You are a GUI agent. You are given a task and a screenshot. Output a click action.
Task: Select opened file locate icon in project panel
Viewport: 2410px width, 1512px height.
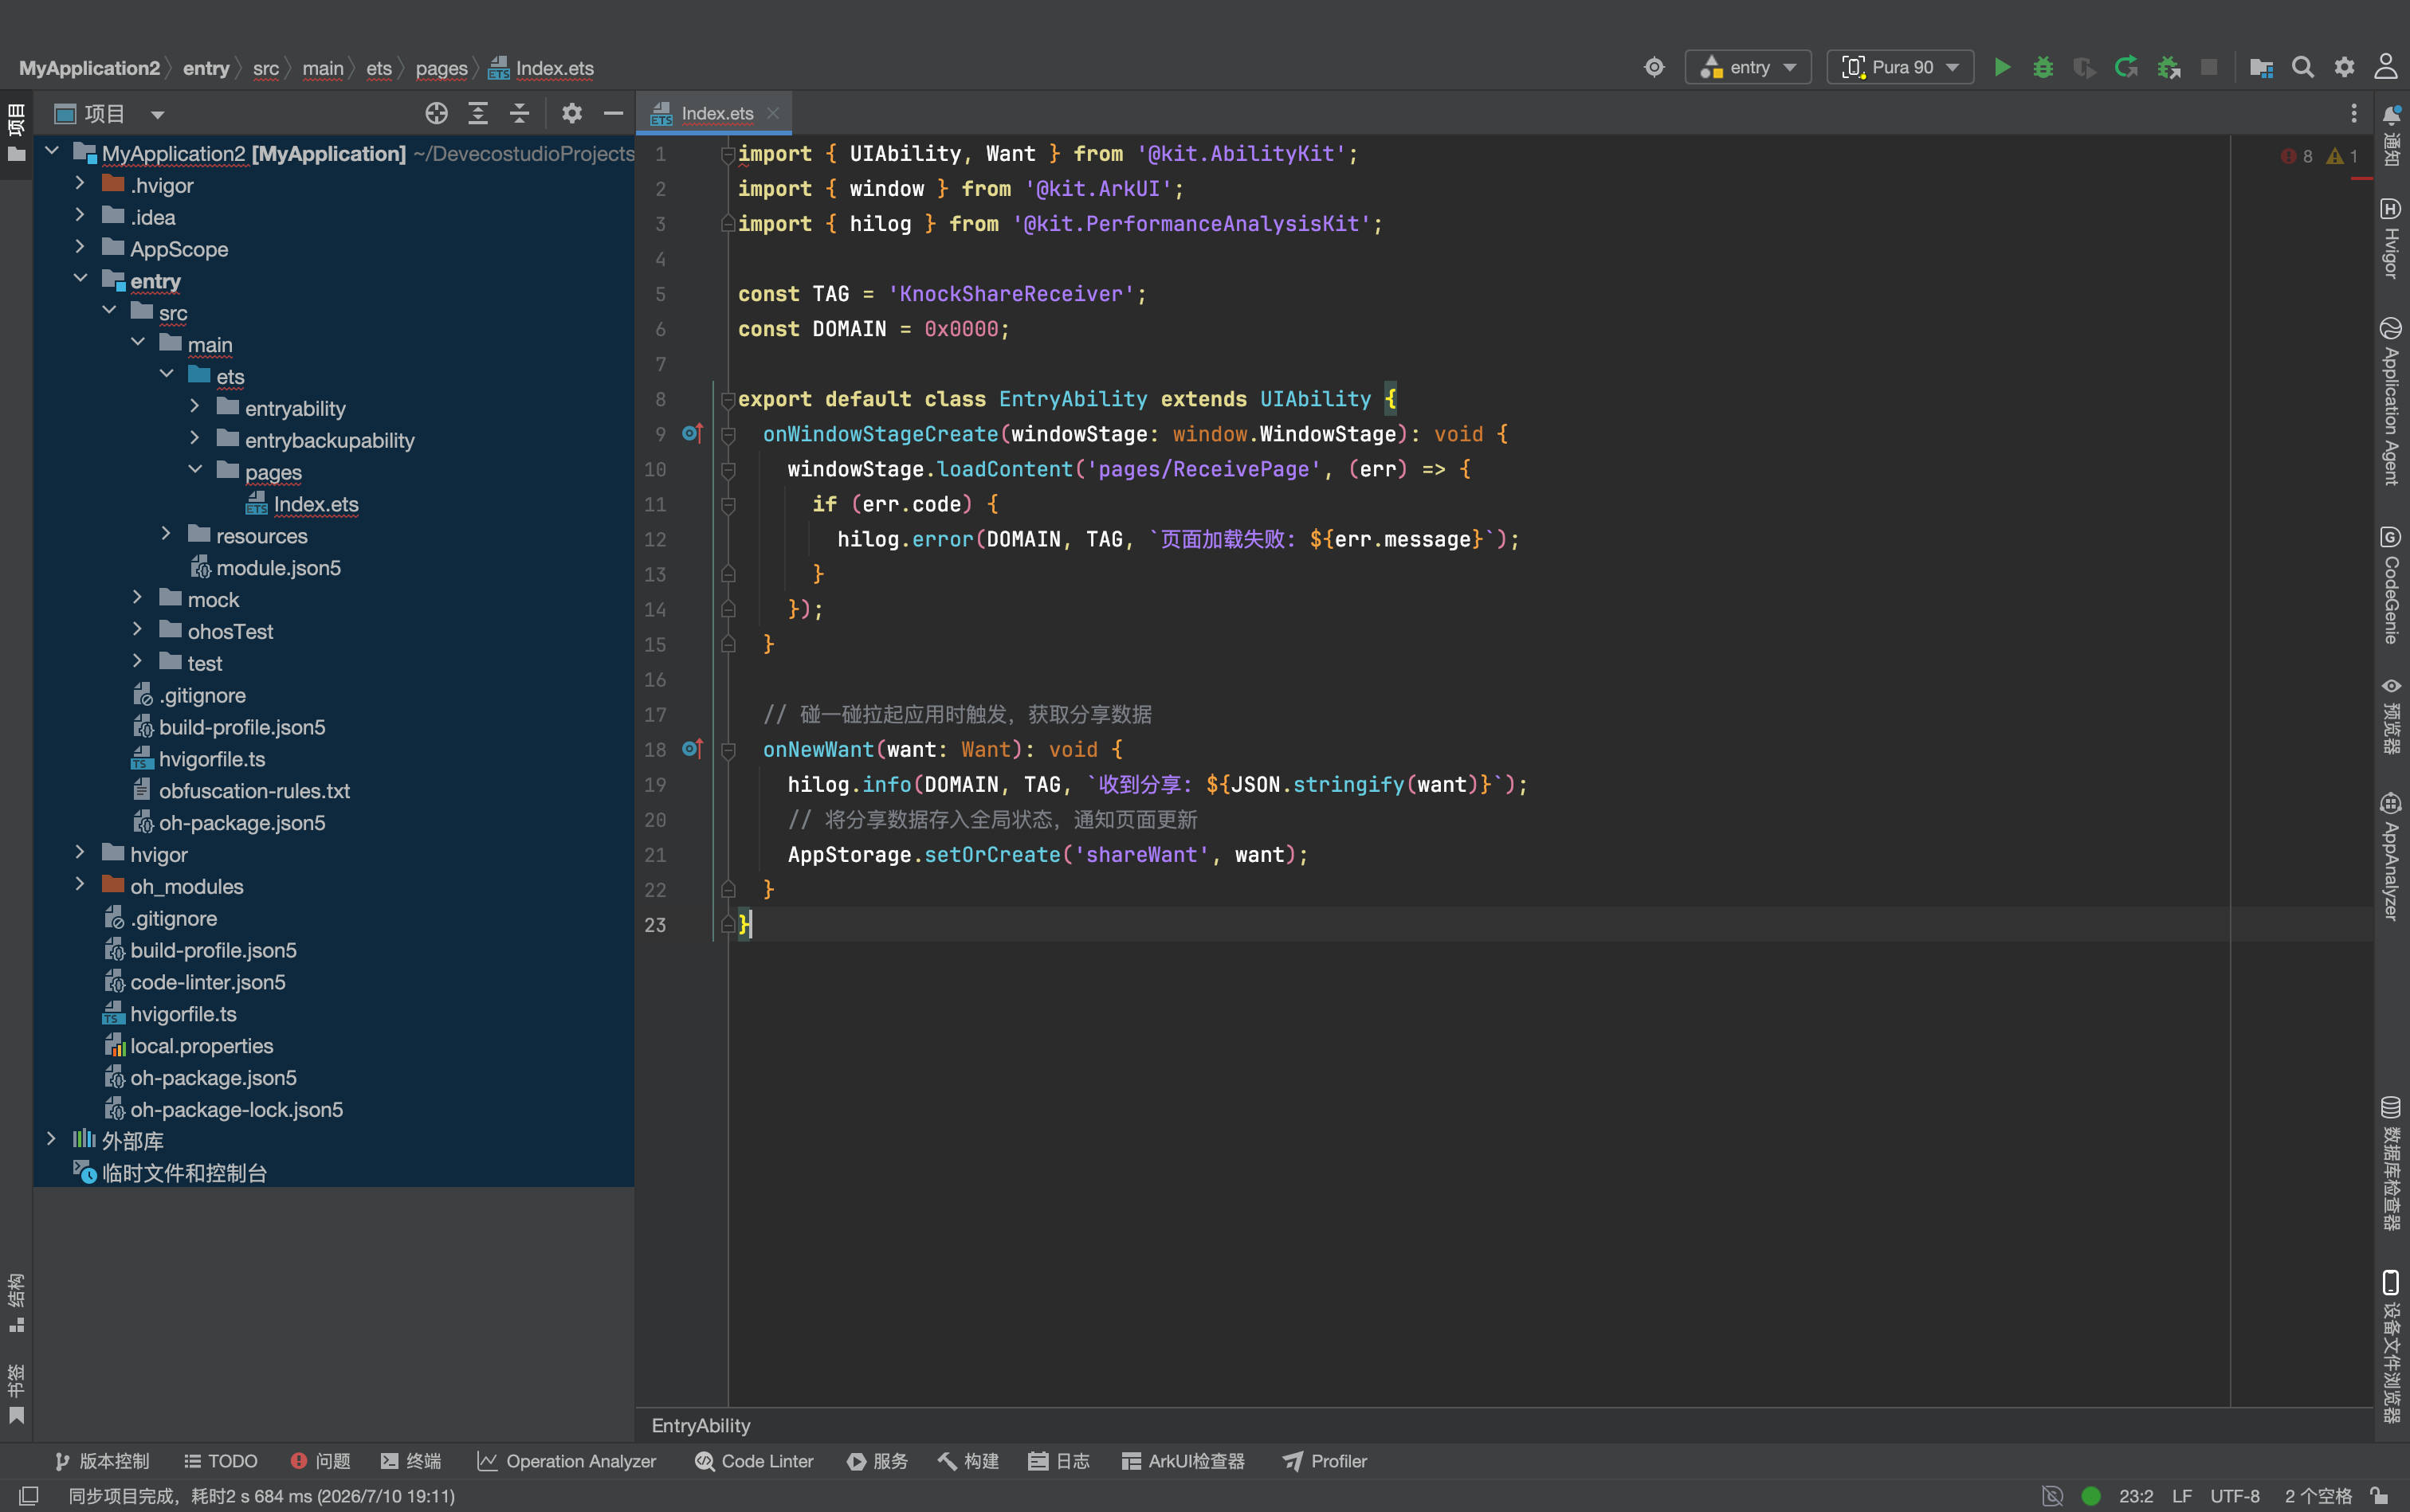pos(436,113)
